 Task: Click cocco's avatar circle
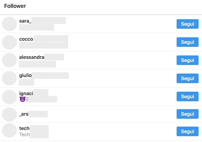(9, 42)
